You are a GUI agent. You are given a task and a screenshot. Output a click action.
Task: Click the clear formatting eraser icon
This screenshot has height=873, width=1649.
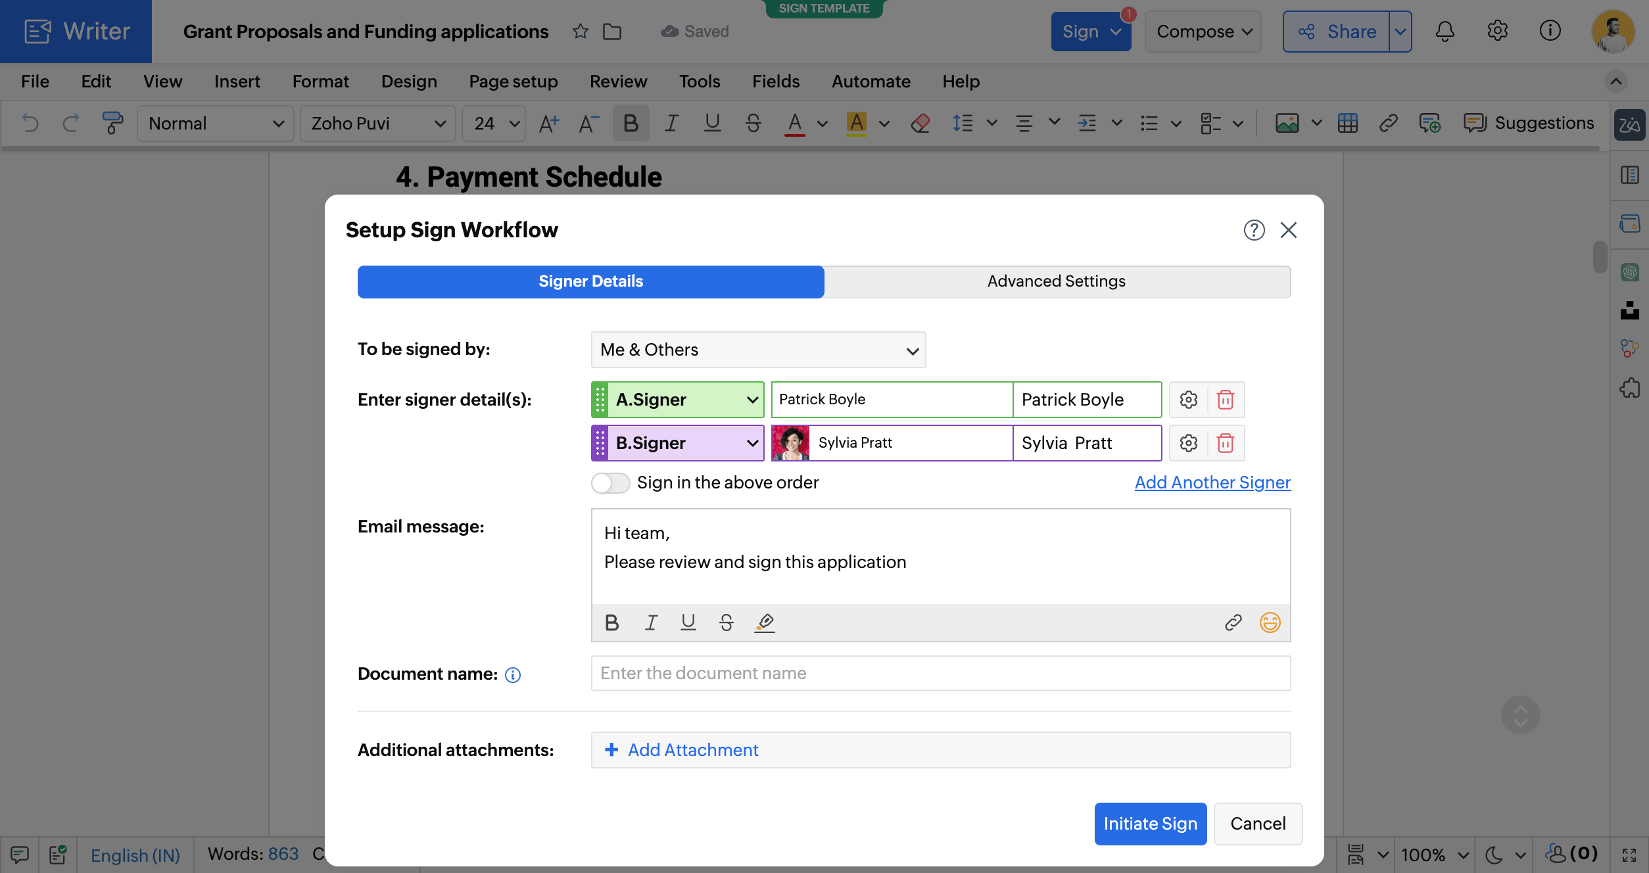coord(920,123)
